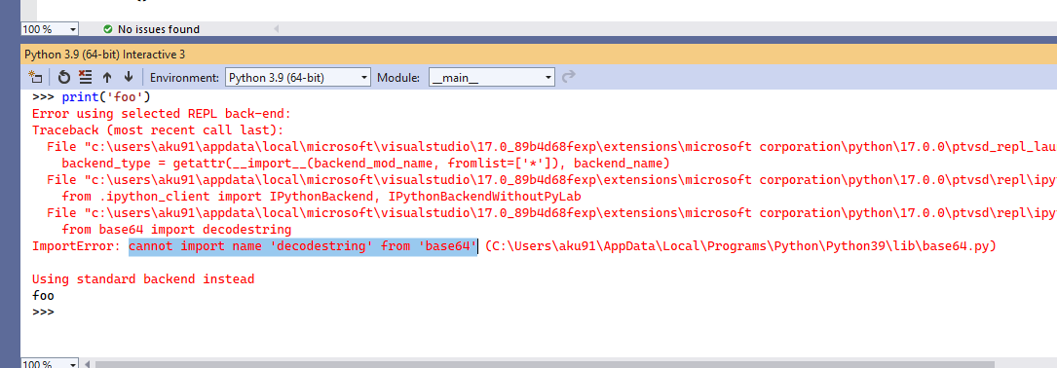The height and width of the screenshot is (368, 1057).
Task: Reset the interactive window session
Action: [x=64, y=77]
